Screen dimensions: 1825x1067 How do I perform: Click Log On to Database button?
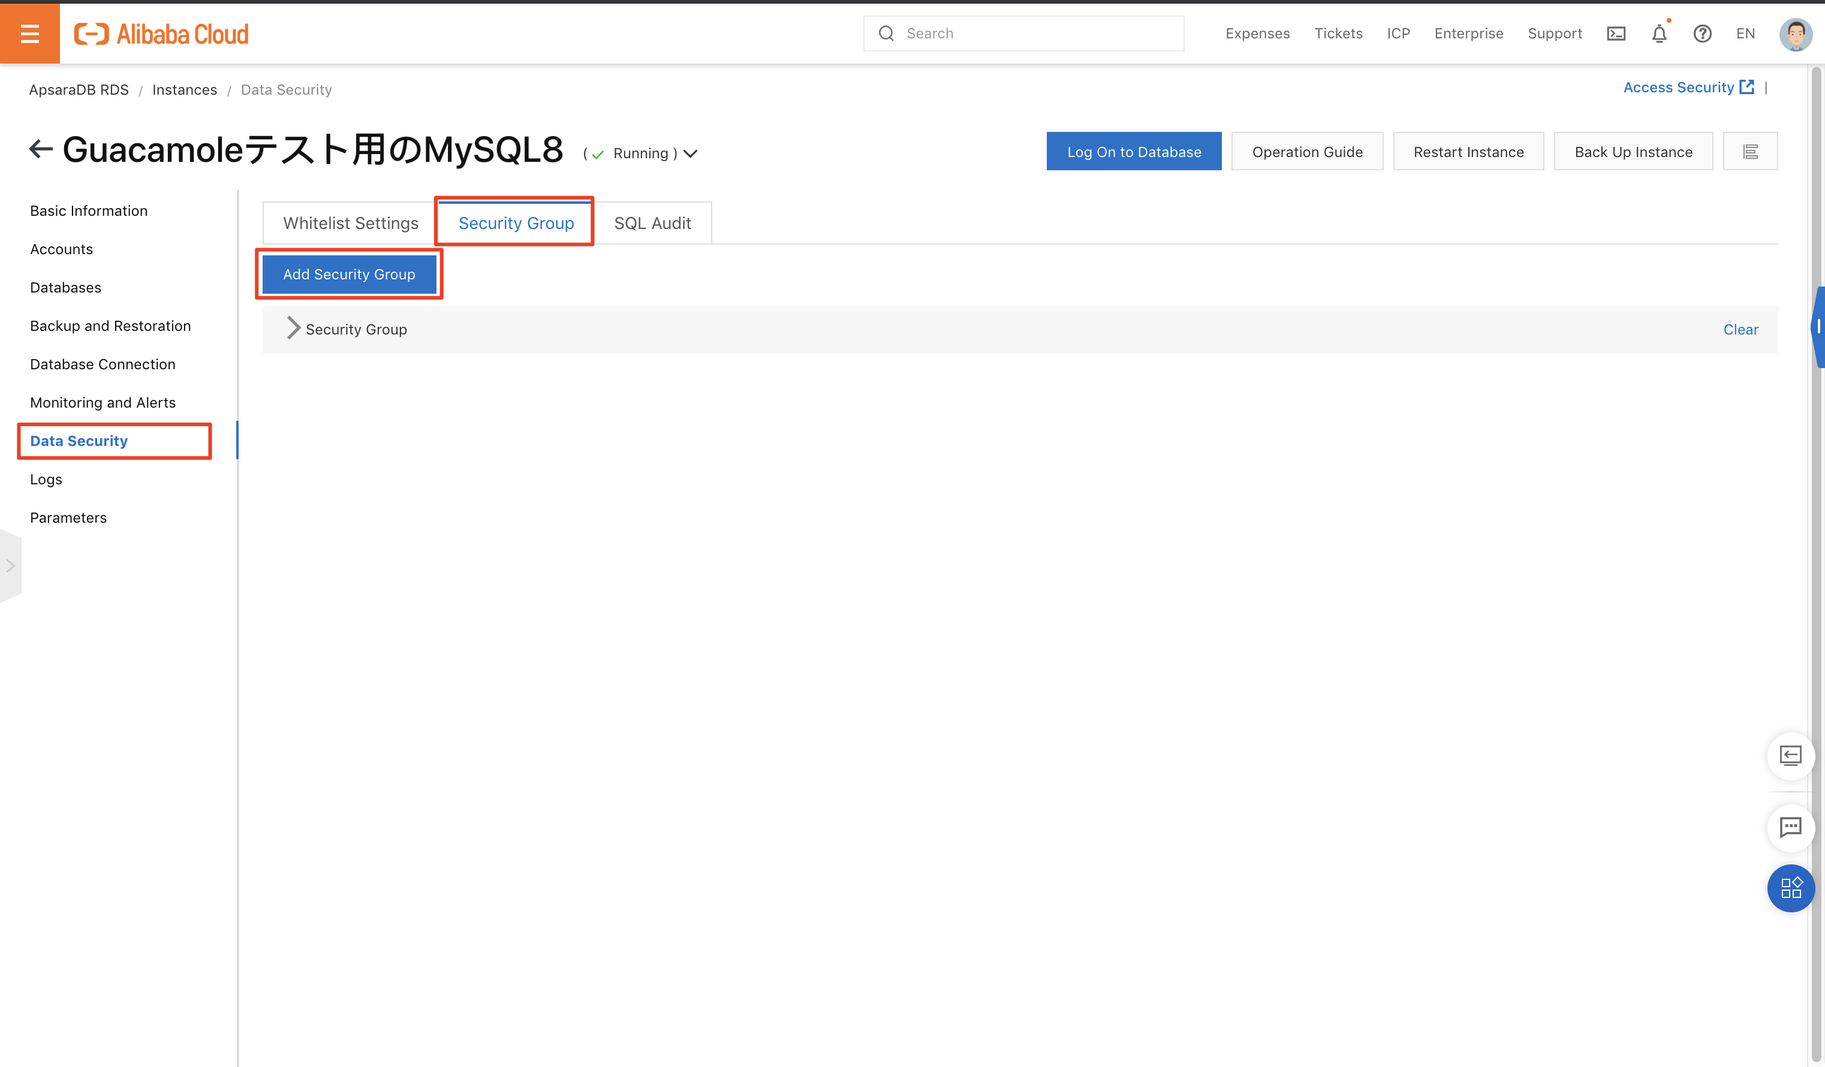point(1133,151)
